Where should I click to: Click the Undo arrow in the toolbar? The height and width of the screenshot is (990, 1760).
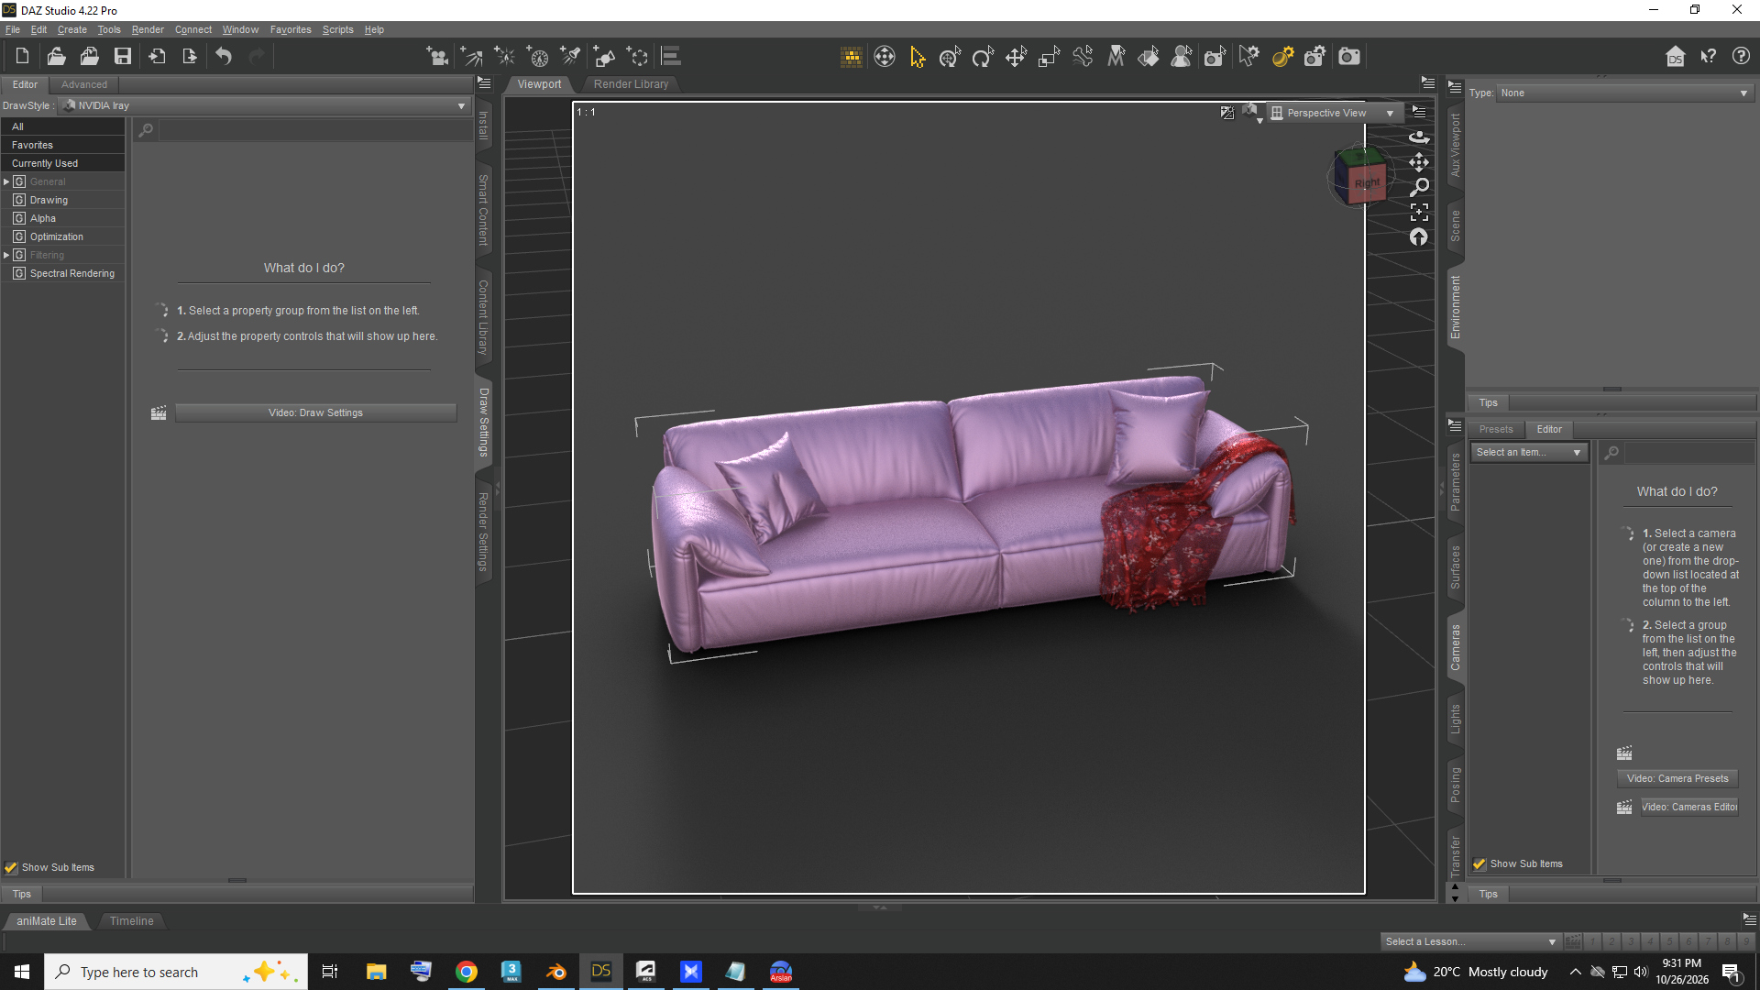[224, 57]
